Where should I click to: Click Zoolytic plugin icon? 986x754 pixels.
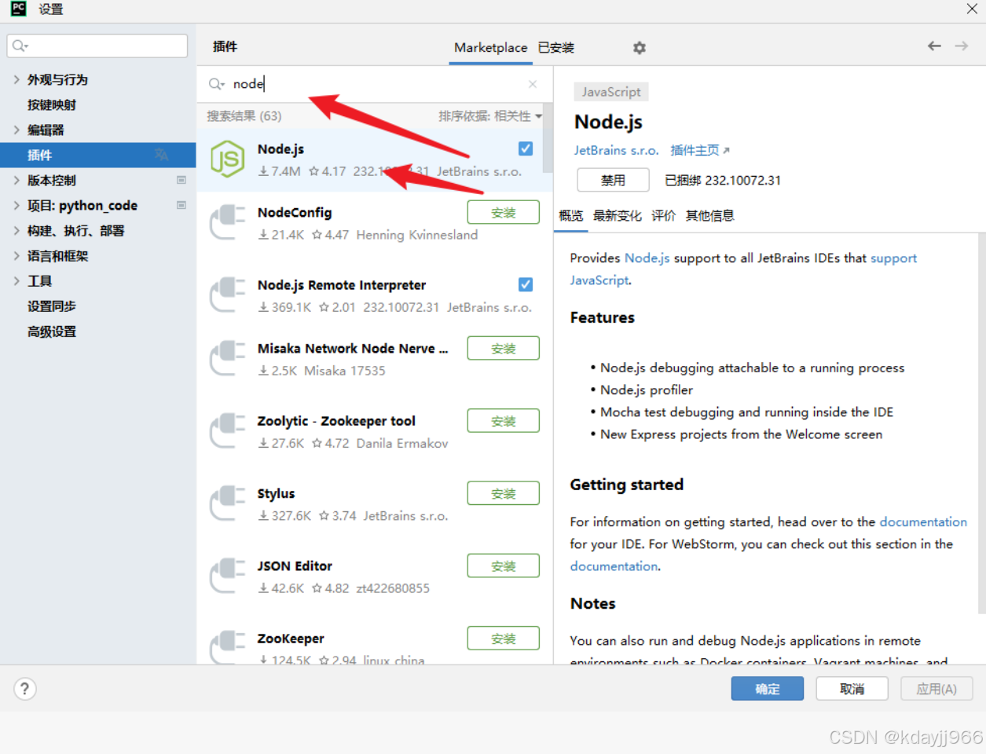click(227, 430)
